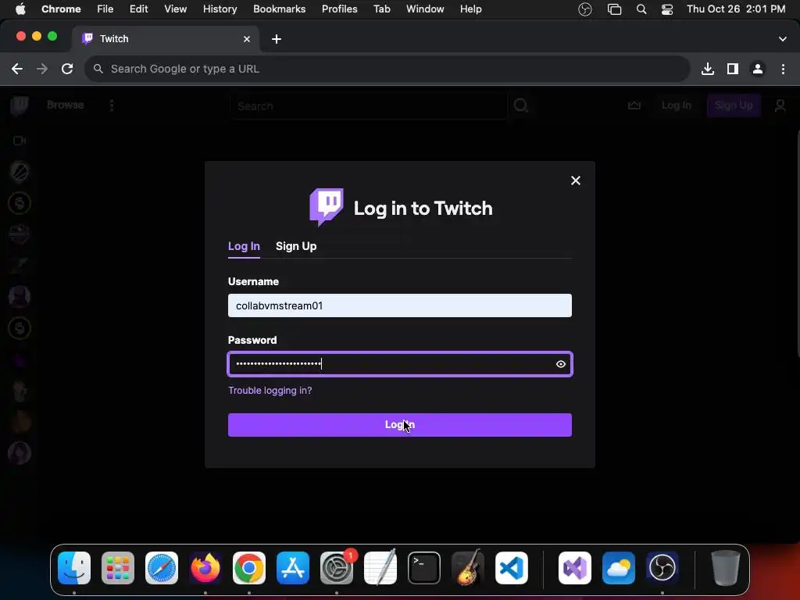800x600 pixels.
Task: Open the File menu
Action: [x=105, y=9]
